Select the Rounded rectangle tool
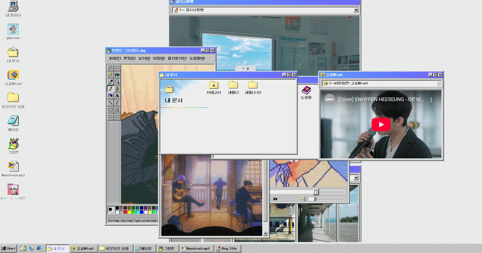Viewport: 482px width, 253px height. click(117, 117)
